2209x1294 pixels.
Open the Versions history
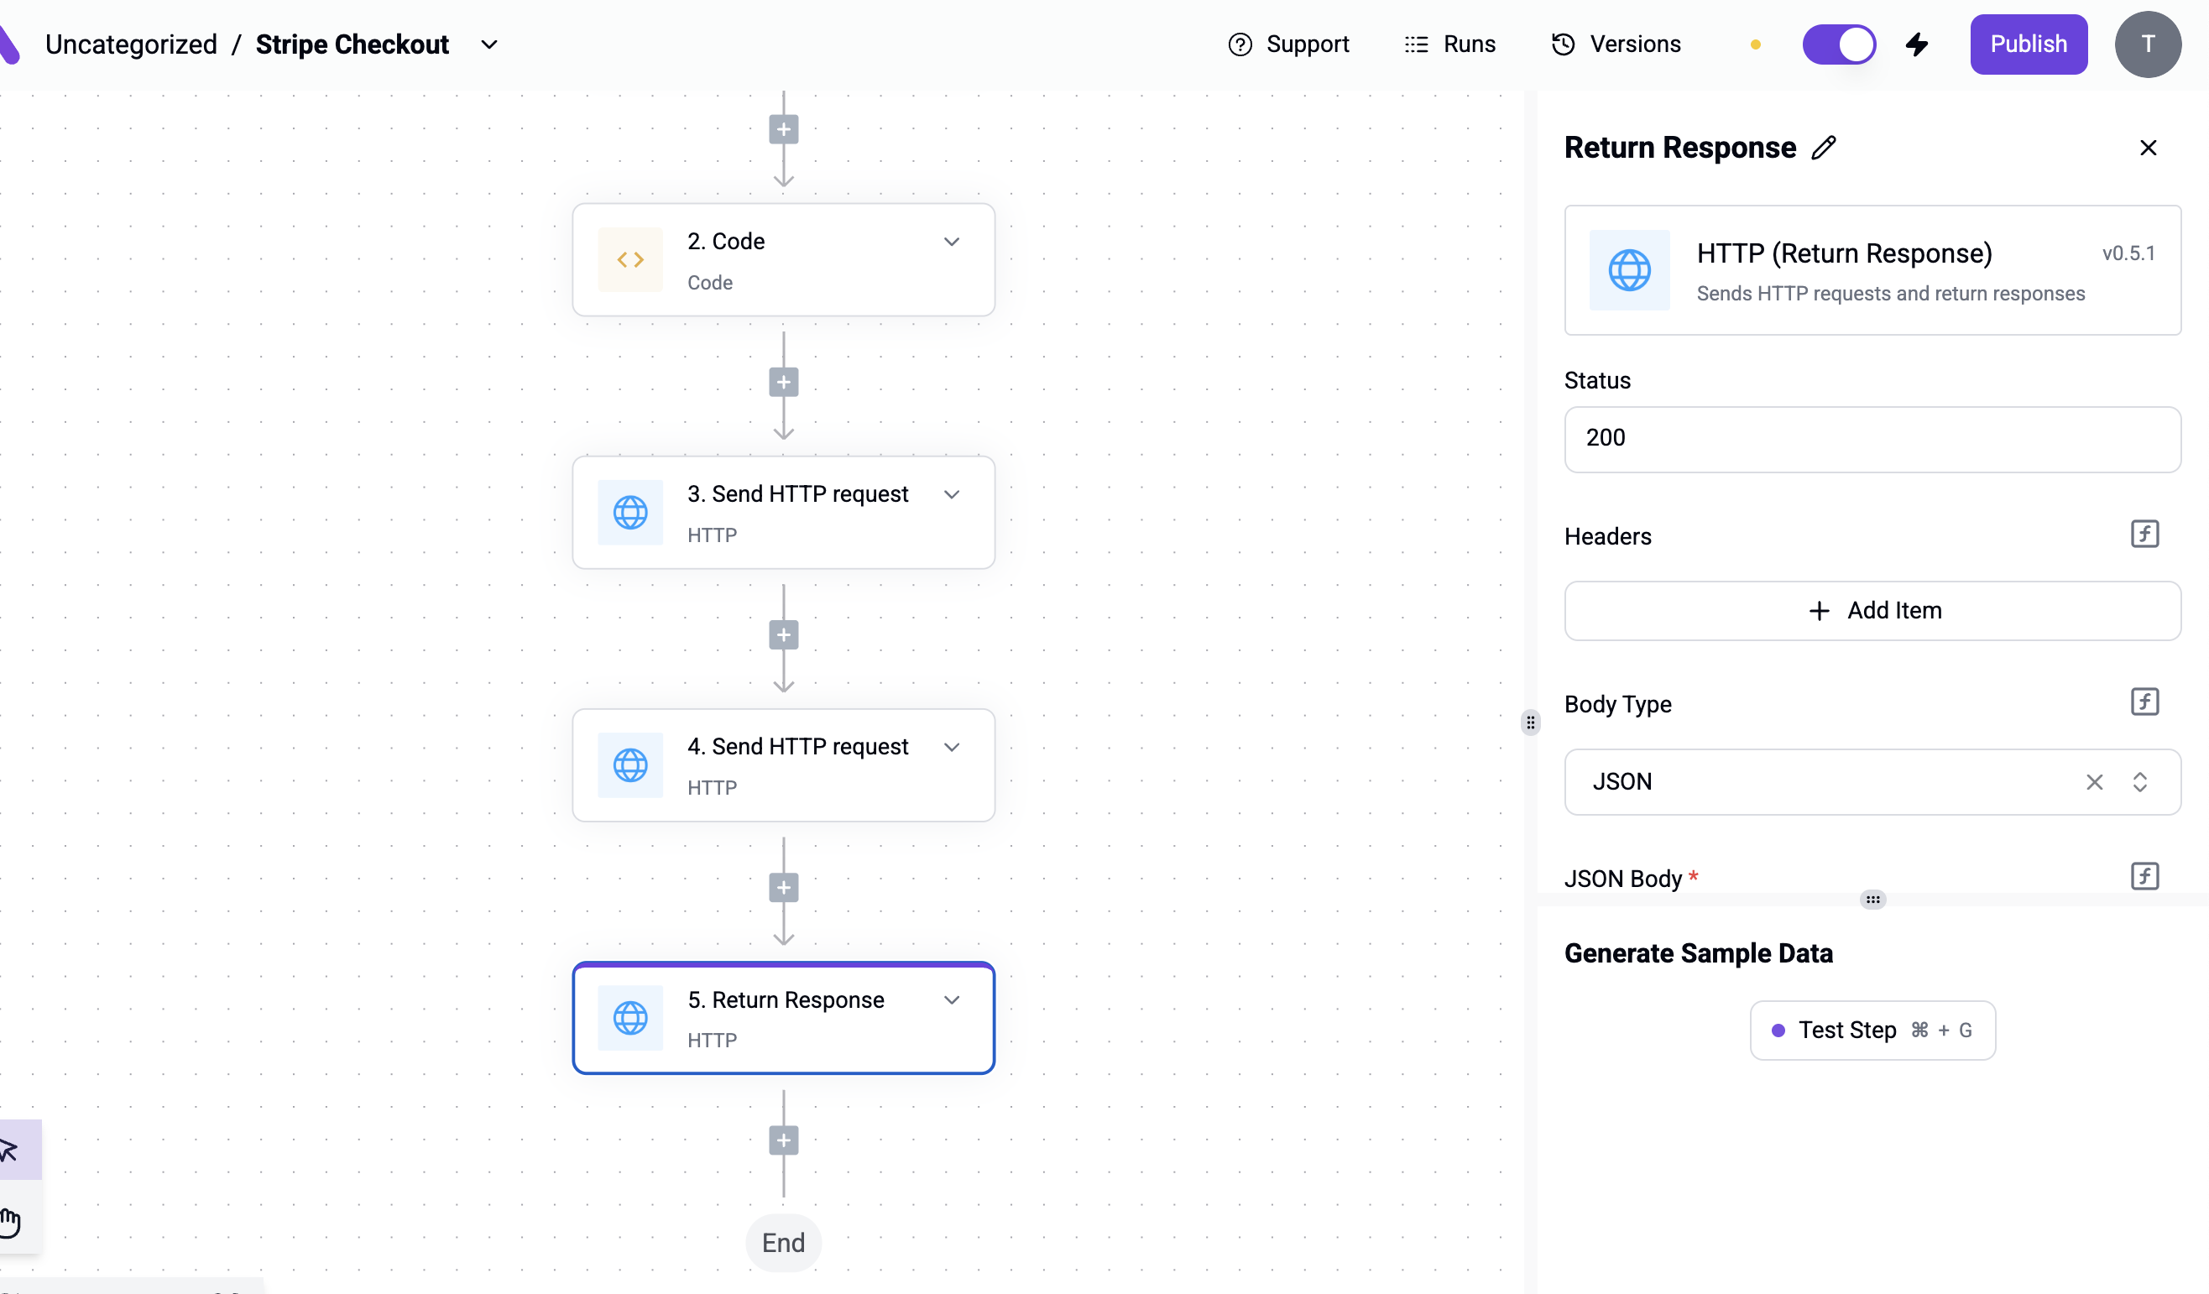[x=1616, y=44]
